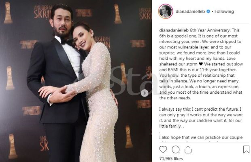This screenshot has width=251, height=162.
Task: Click the black heart emoji in caption
Action: click(x=201, y=64)
